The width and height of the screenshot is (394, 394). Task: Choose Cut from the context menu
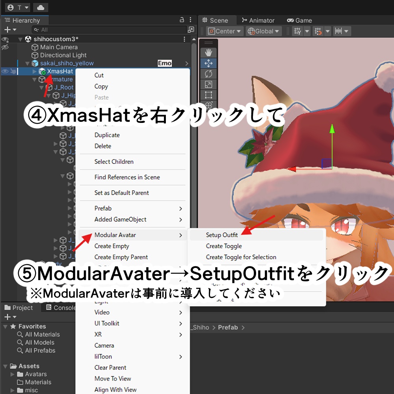pyautogui.click(x=99, y=75)
